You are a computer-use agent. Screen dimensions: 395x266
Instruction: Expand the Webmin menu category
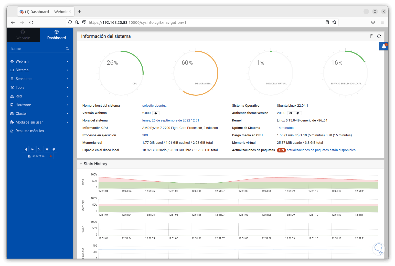[x=40, y=61]
